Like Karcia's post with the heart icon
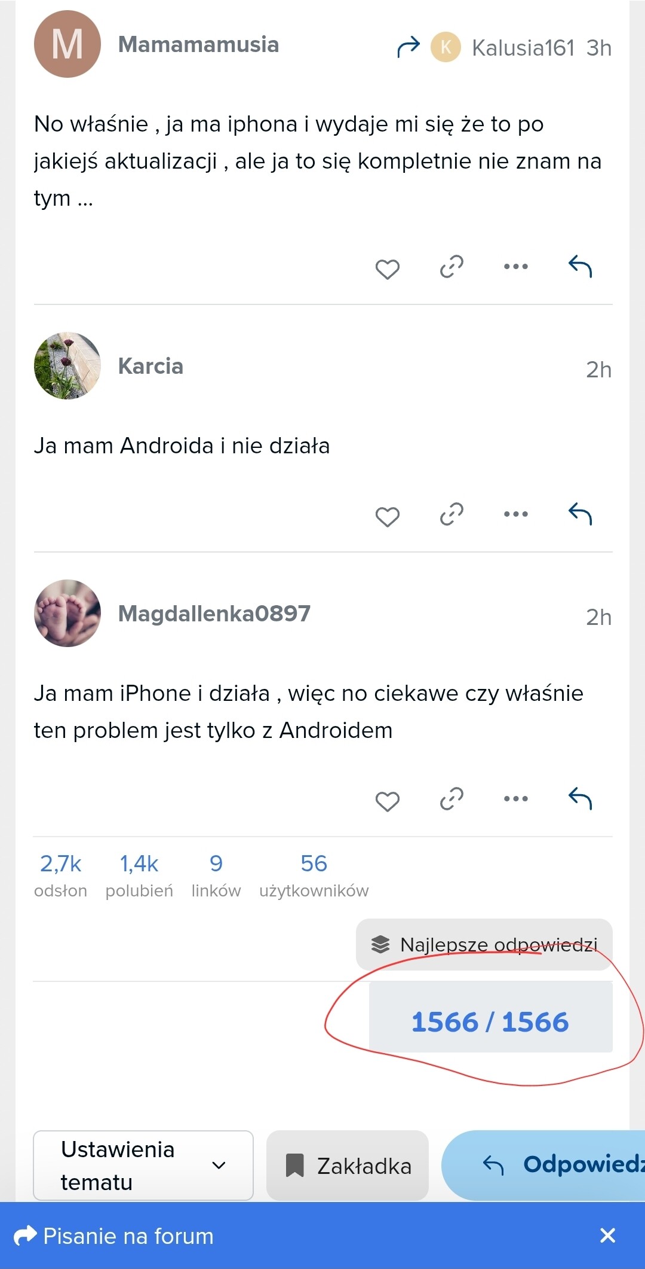The height and width of the screenshot is (1269, 645). [387, 517]
